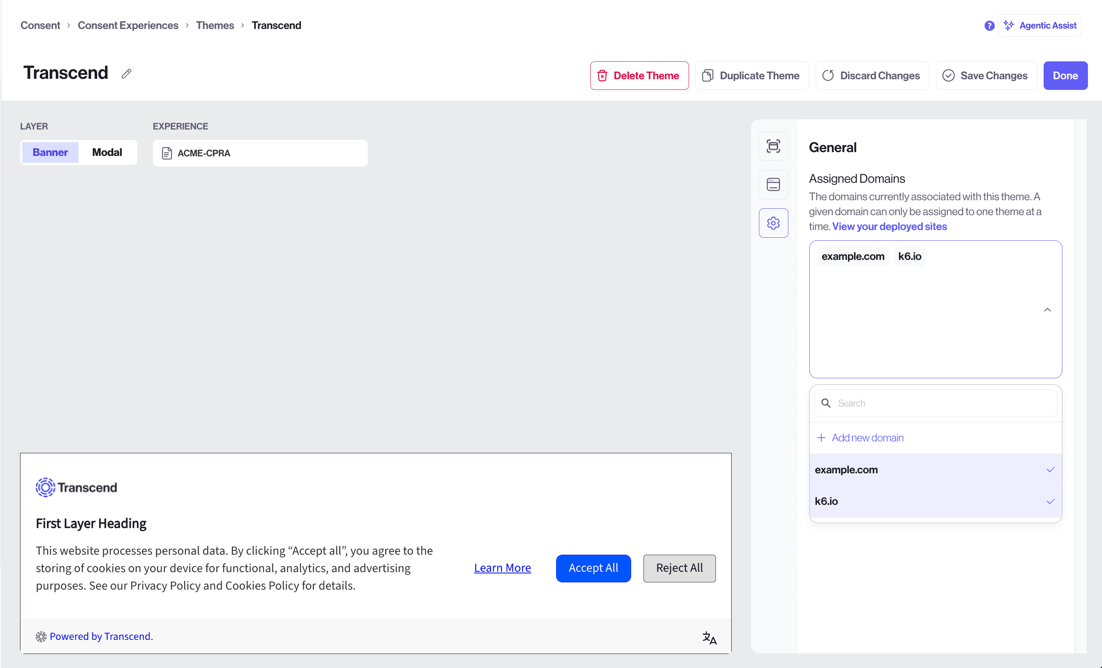Uncheck k6.io in the domain list
Screen dimensions: 1102x668
click(x=935, y=502)
